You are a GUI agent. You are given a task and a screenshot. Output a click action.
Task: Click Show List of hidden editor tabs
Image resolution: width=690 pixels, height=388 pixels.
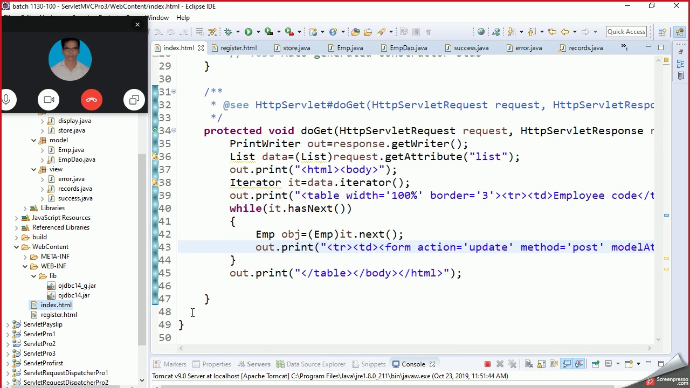coord(625,47)
